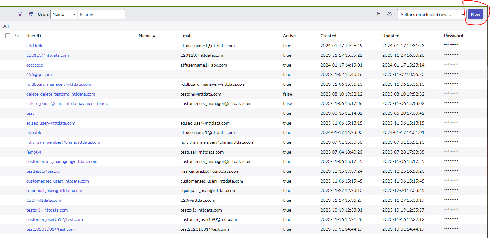Click the pulse icon left of the gear
The width and height of the screenshot is (490, 238).
pyautogui.click(x=378, y=14)
